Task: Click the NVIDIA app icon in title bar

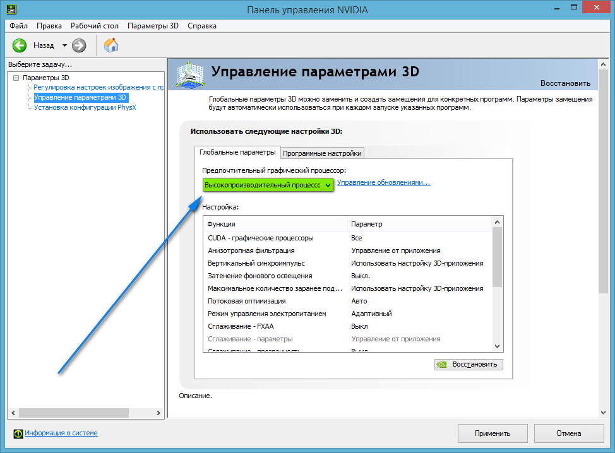Action: click(11, 9)
